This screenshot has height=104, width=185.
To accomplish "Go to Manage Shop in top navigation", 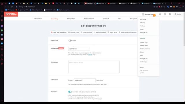I will coord(38,18).
